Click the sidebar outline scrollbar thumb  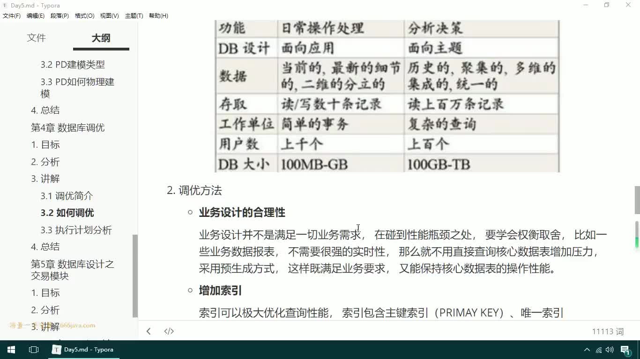[x=135, y=276]
